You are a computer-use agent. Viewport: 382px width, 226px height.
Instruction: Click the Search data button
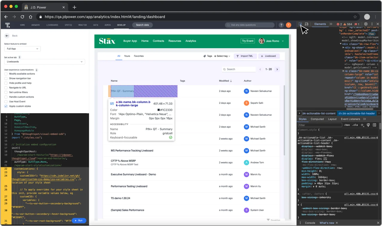tap(142, 25)
